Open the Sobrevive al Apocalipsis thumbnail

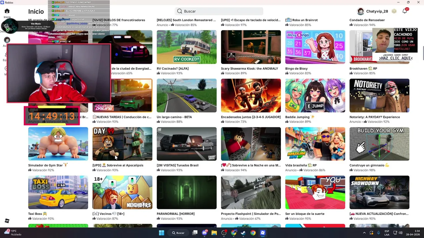[x=122, y=144]
